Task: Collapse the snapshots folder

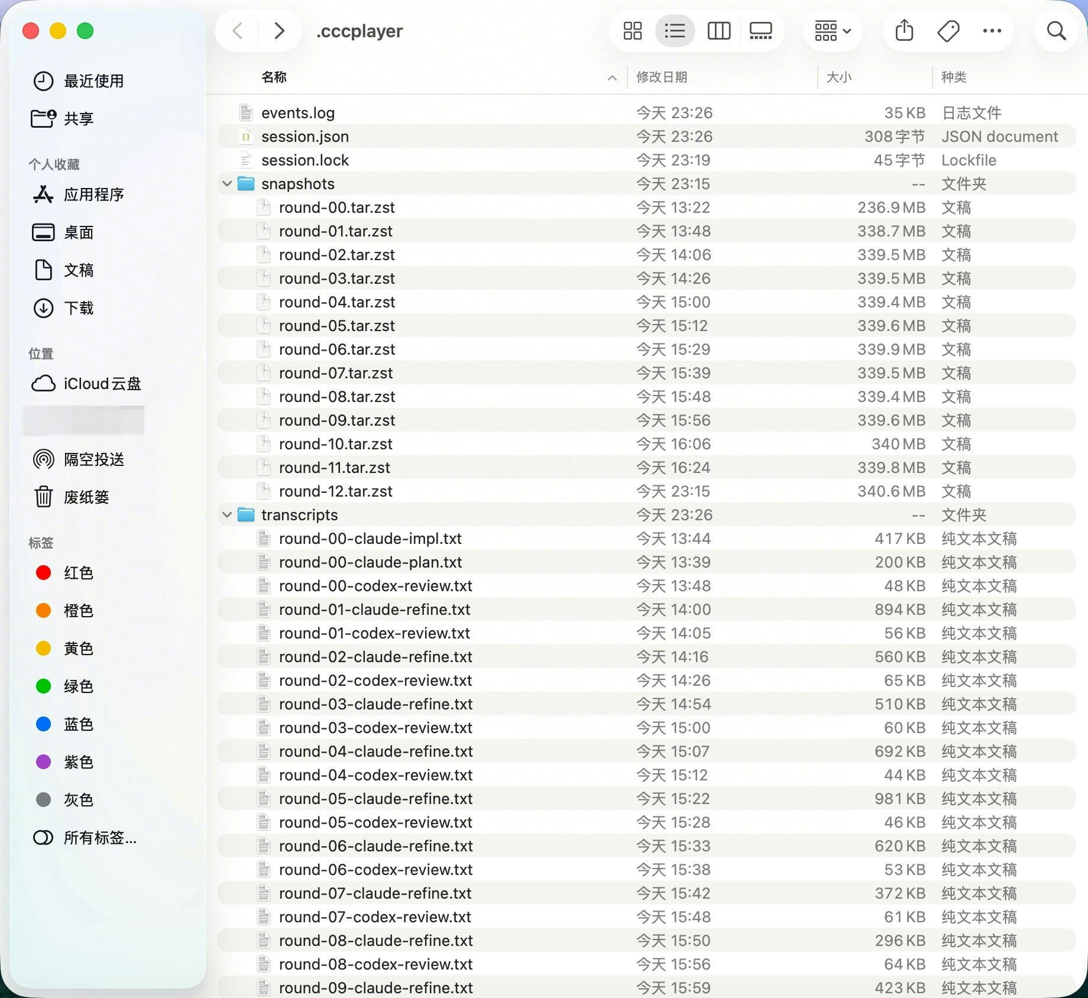Action: click(226, 183)
